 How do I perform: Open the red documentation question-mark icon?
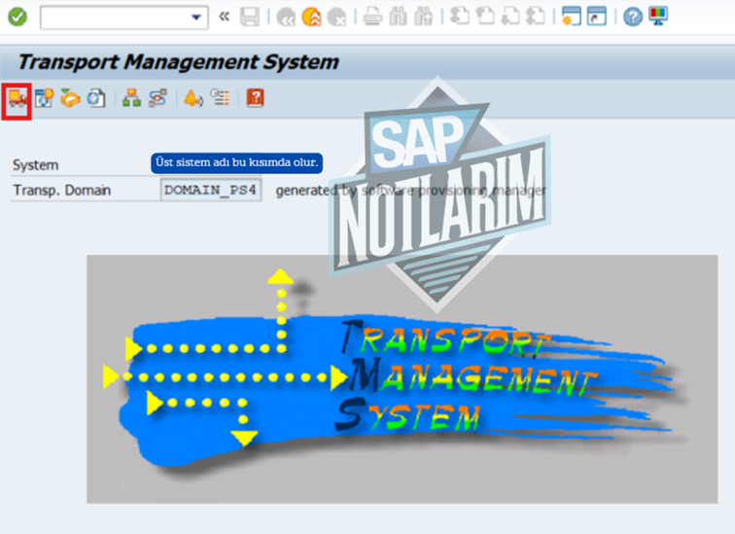point(256,98)
